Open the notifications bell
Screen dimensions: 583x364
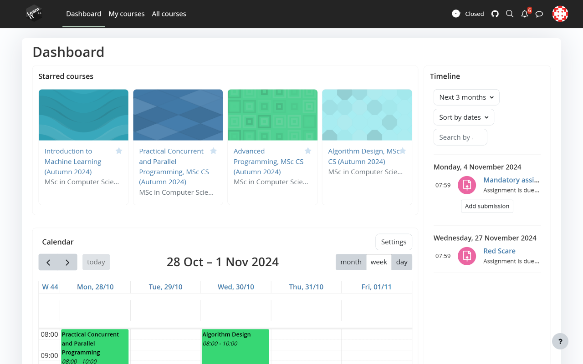pos(525,14)
